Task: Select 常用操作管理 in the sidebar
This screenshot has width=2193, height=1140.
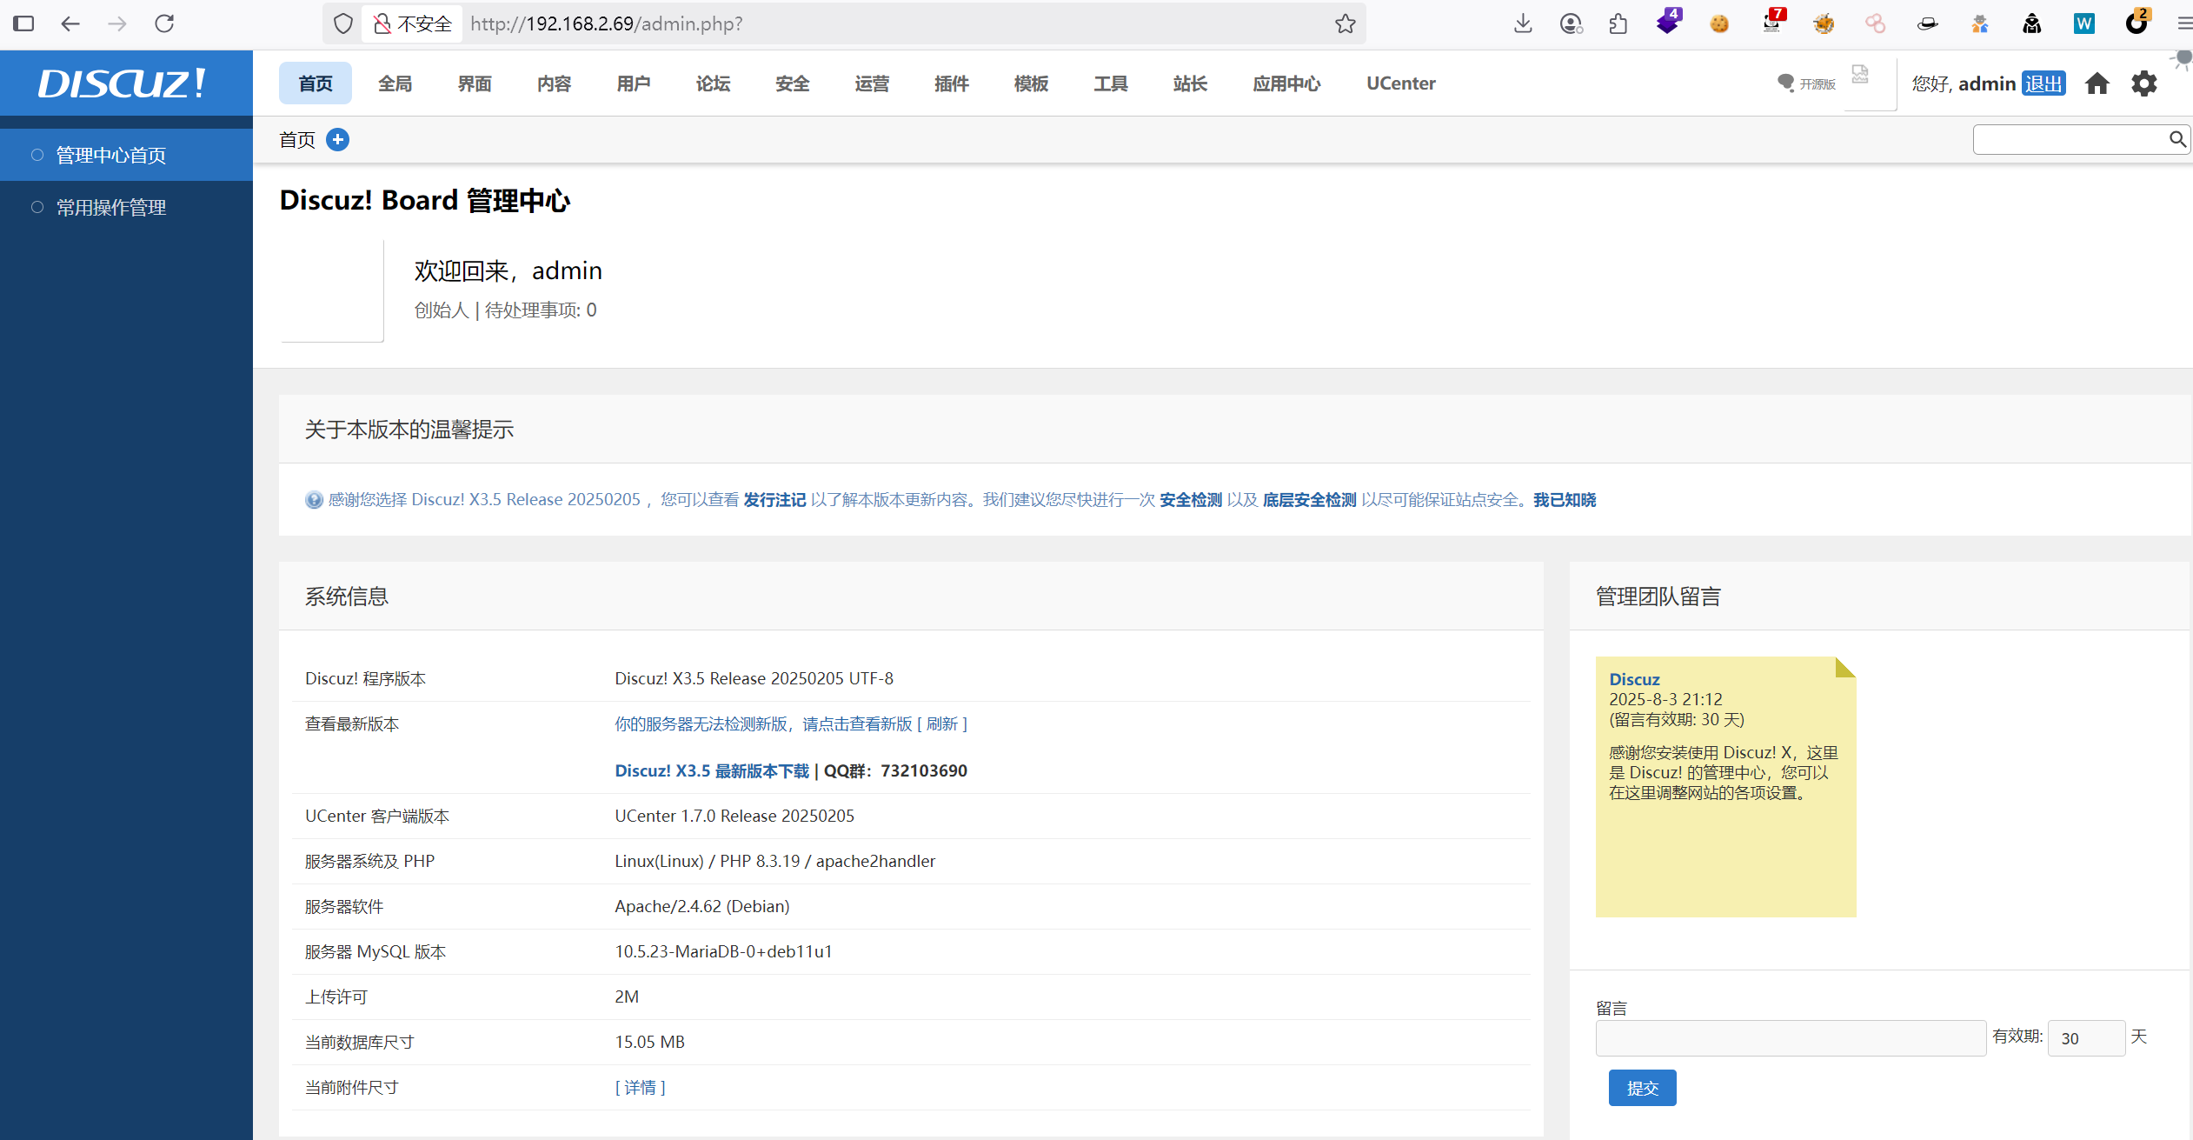Action: coord(111,208)
